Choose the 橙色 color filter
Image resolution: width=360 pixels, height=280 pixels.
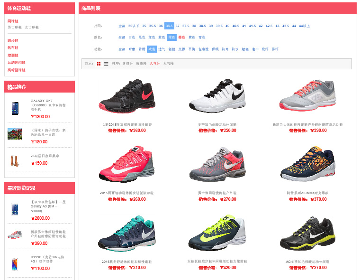click(182, 37)
